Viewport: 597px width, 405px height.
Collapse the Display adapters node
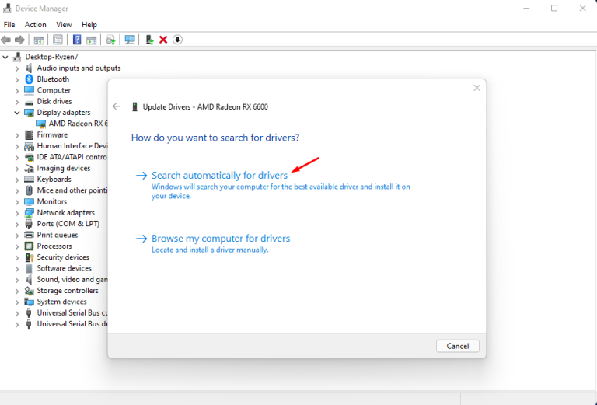coord(17,113)
